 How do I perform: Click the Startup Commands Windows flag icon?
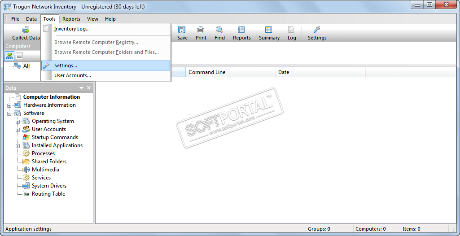coord(26,137)
